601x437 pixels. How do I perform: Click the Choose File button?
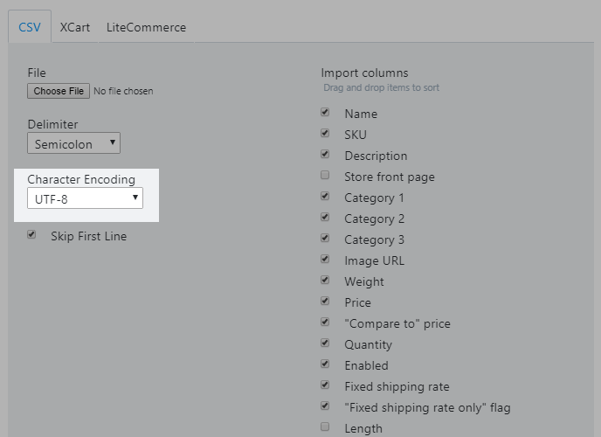point(59,91)
